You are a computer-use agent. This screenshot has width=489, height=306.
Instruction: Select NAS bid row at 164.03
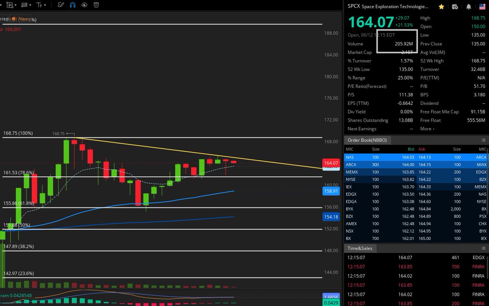(380, 157)
